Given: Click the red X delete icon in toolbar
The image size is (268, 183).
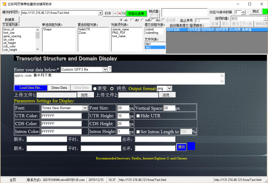Looking at the screenshot, I should (x=120, y=13).
